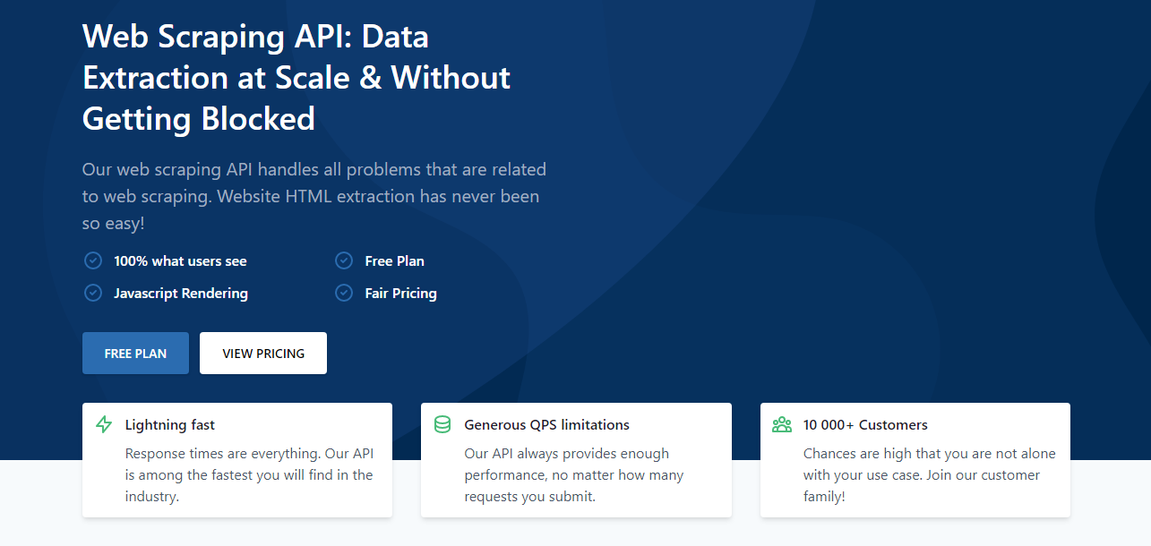
Task: Click the 'Join our customer family' description
Action: tap(929, 475)
